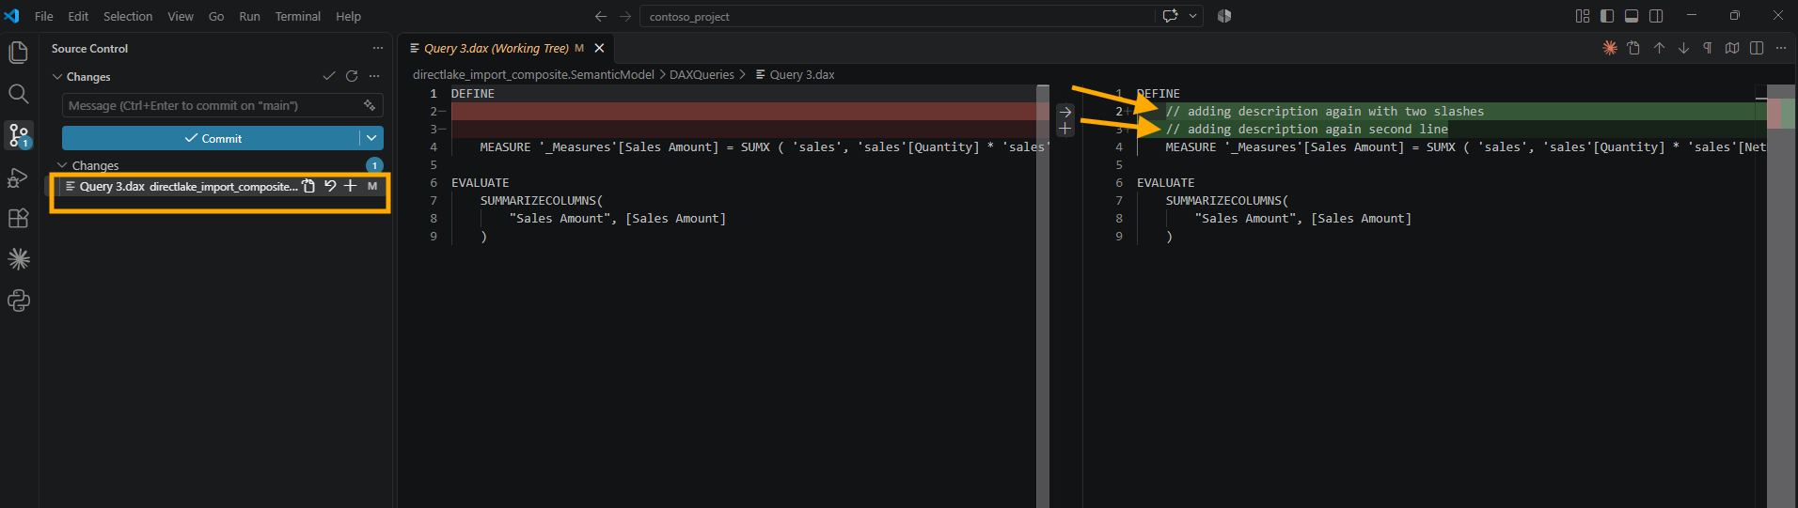
Task: Go to previous change arrow
Action: click(x=1659, y=48)
